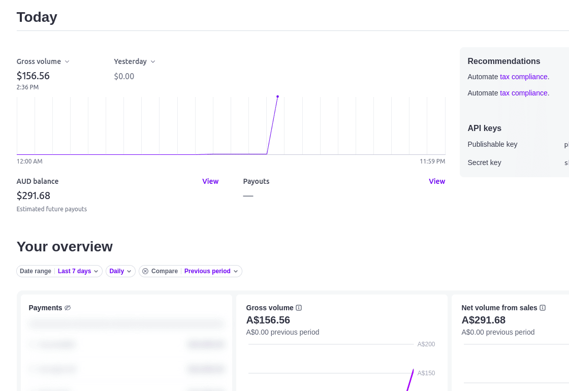Viewport: 569px width, 391px height.
Task: Remove comparison using the circled X icon
Action: pyautogui.click(x=145, y=271)
